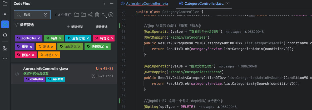The height and width of the screenshot is (110, 312).
Task: Select the CodePins robot sidebar icon
Action: click(x=5, y=24)
